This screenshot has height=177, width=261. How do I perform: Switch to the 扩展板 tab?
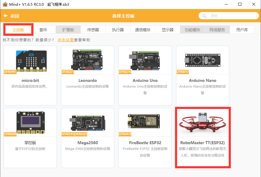tap(68, 30)
